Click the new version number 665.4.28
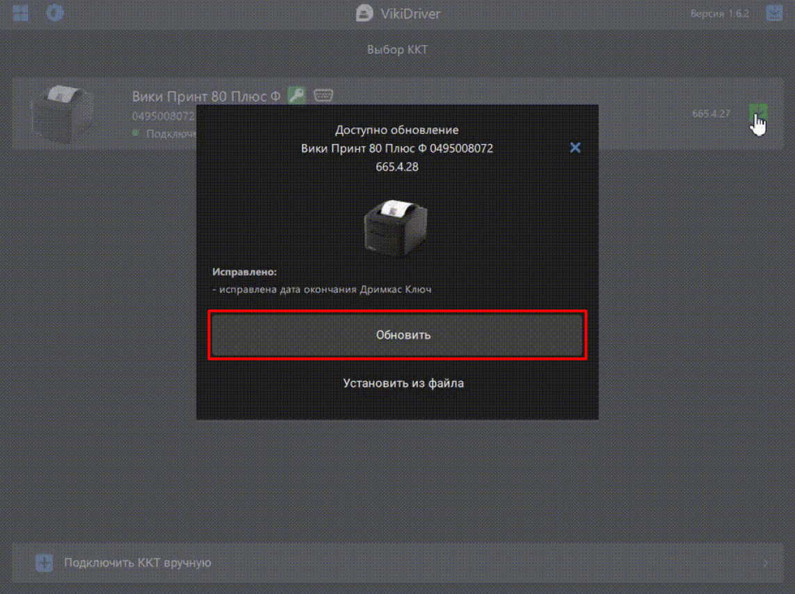The width and height of the screenshot is (795, 594). (x=397, y=167)
